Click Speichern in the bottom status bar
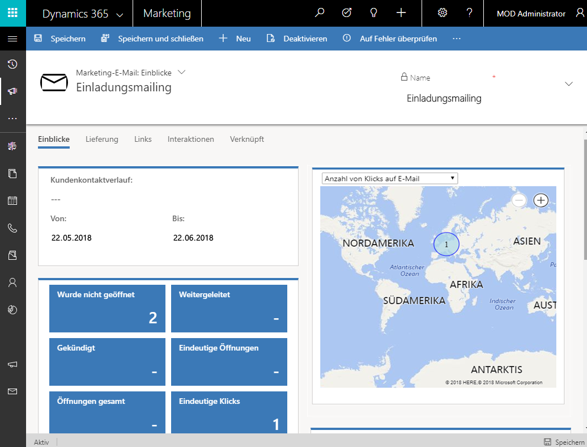Image resolution: width=587 pixels, height=447 pixels. pyautogui.click(x=564, y=442)
